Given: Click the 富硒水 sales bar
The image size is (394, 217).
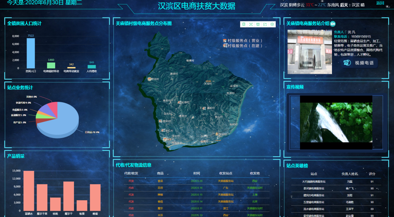Looking at the screenshot, I should tap(29, 191).
